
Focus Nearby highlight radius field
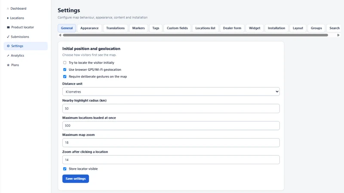click(x=171, y=109)
